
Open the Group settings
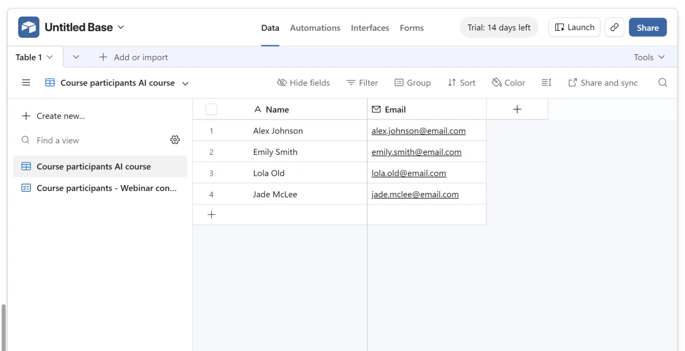[x=413, y=83]
